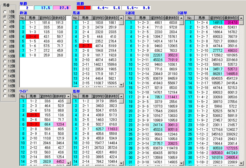
Task: Click the 3572.6 value in 馬単 table
Action: pyautogui.click(x=112, y=148)
